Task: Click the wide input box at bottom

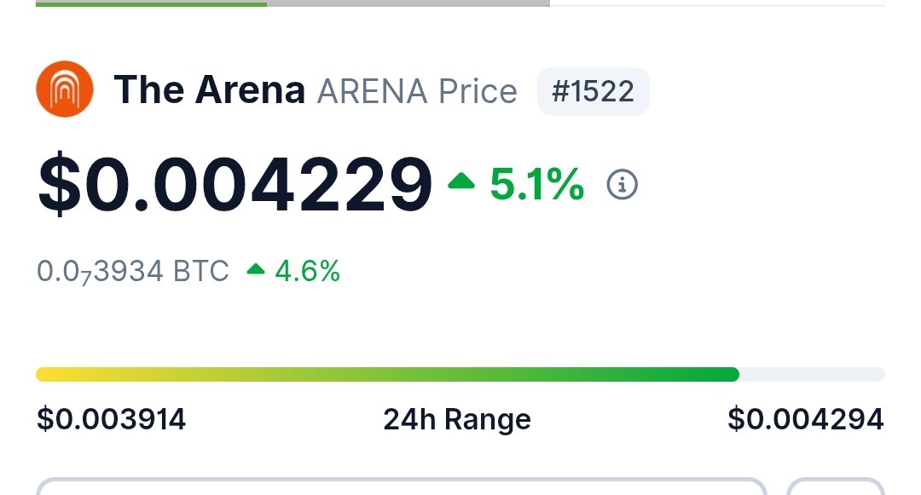Action: (401, 487)
